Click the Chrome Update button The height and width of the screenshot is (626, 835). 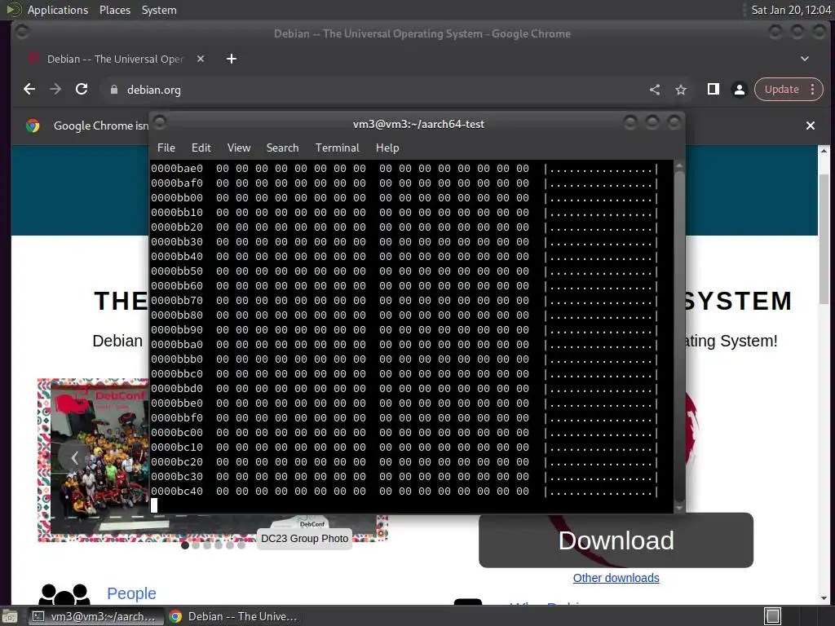[781, 90]
